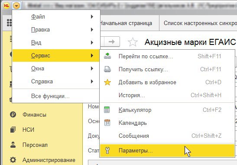Image resolution: width=237 pixels, height=165 pixels.
Task: Click the calendar 31 icon
Action: click(107, 123)
